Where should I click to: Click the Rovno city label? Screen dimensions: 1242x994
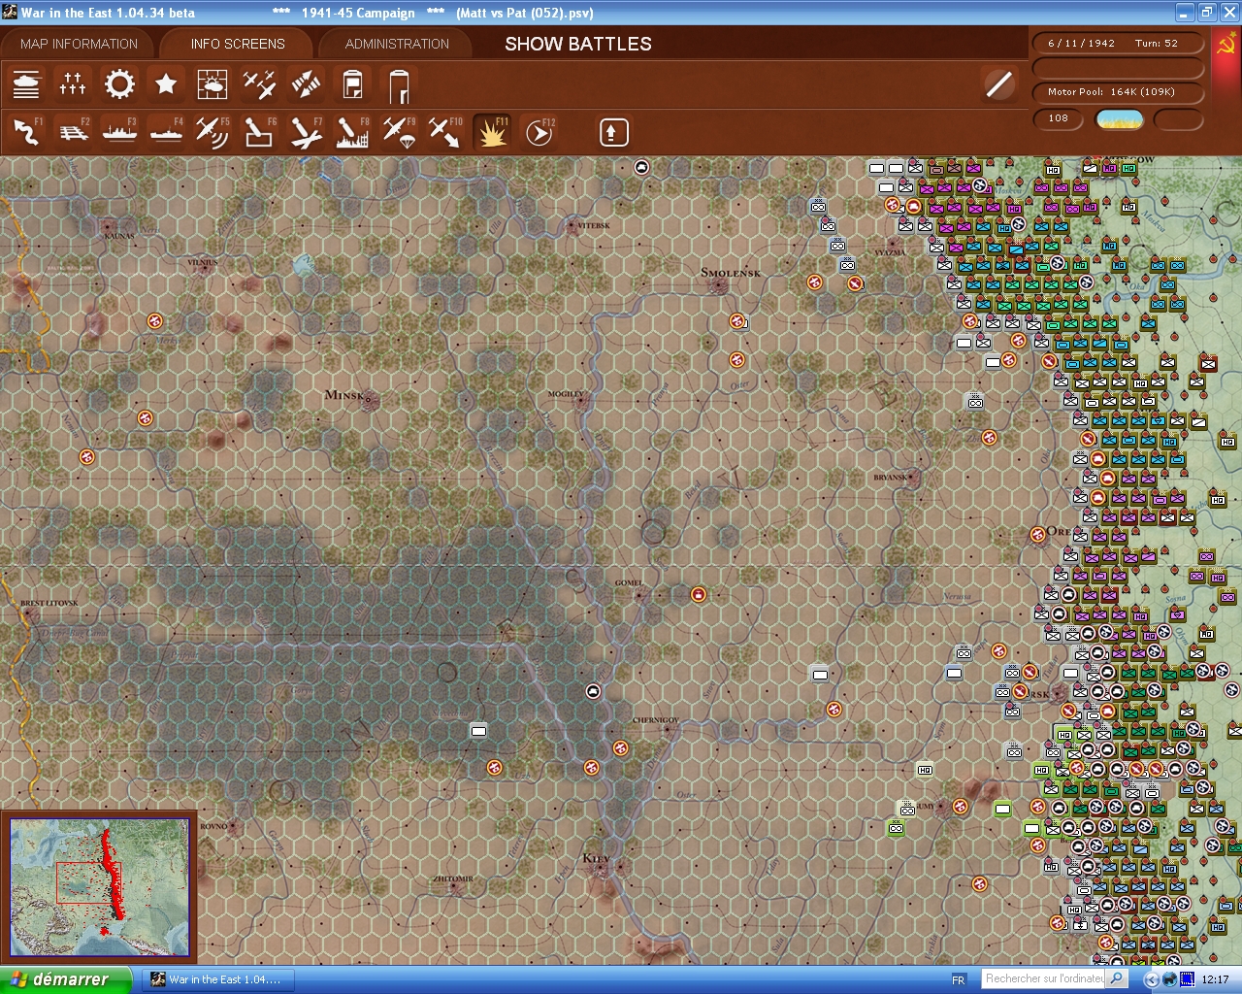click(x=213, y=826)
